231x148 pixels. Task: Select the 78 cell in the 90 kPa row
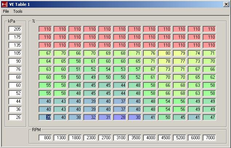click(x=164, y=61)
